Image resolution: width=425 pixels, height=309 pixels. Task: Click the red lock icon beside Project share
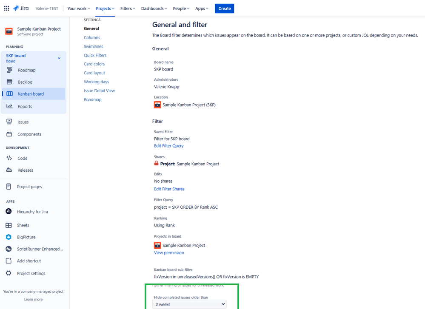[156, 163]
